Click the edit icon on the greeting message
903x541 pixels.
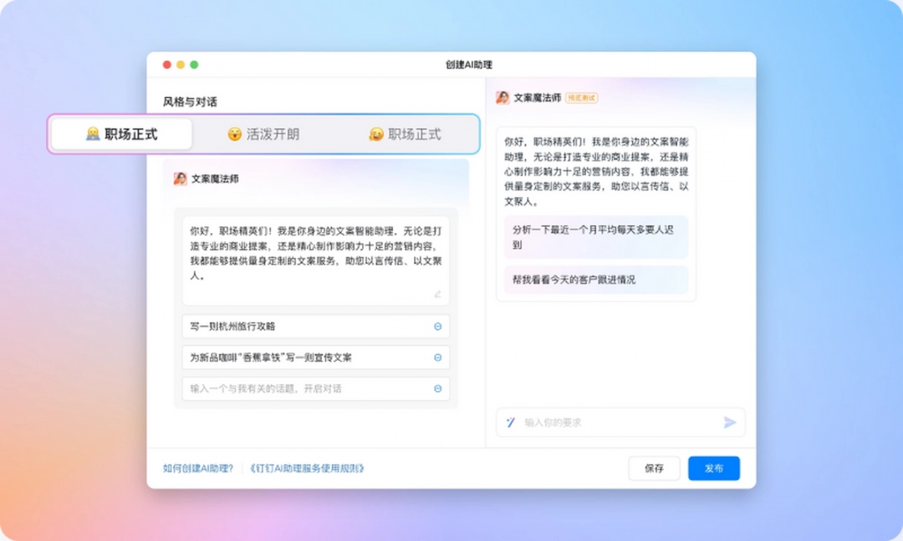[x=437, y=294]
